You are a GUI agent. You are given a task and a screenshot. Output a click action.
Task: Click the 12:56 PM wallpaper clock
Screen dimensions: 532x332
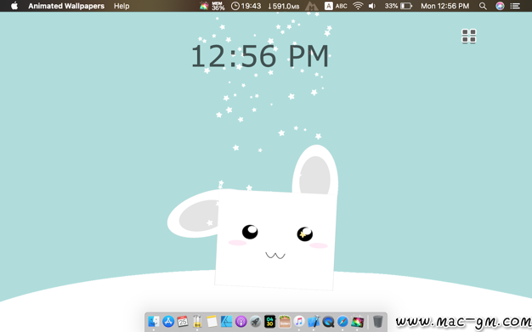coord(259,56)
